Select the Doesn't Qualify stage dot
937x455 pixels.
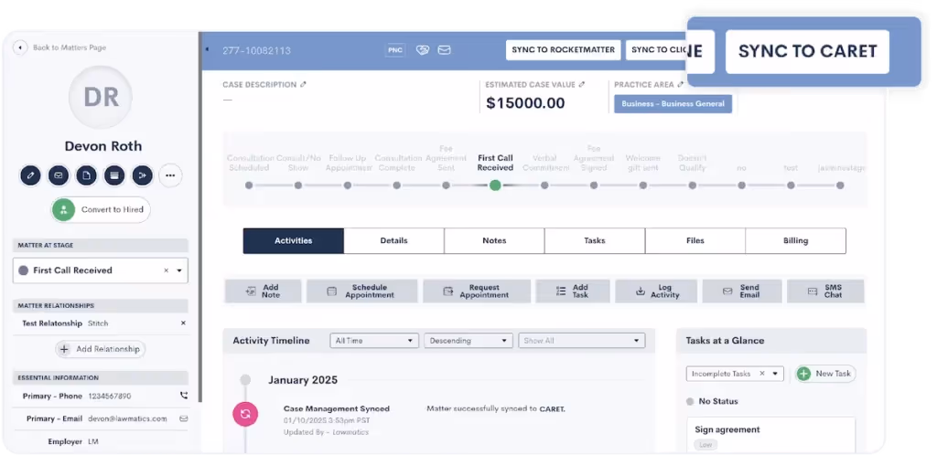pos(692,185)
